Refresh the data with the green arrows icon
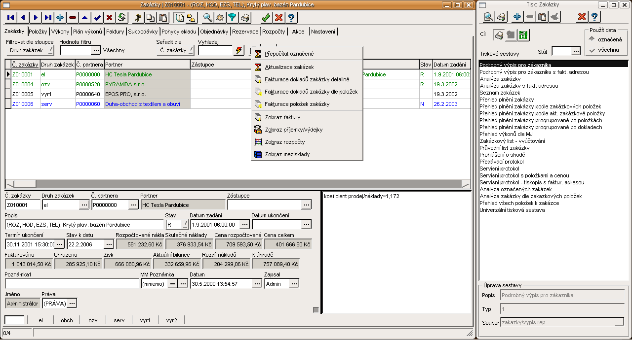Image resolution: width=632 pixels, height=340 pixels. [x=121, y=18]
